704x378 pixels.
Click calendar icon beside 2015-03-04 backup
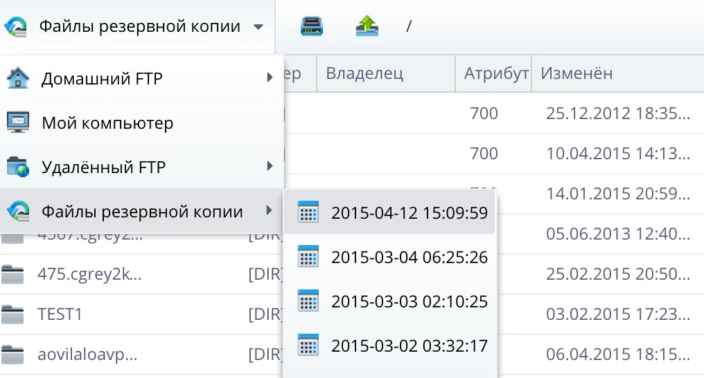308,256
